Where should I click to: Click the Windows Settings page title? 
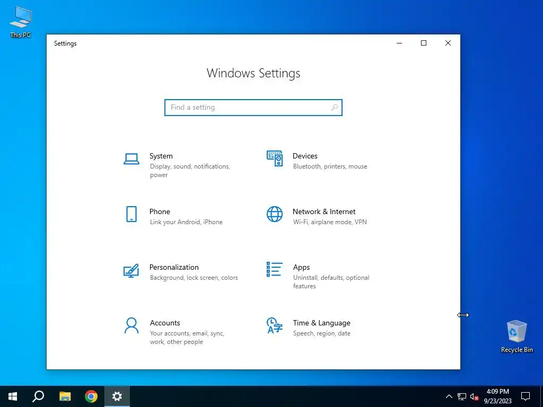[x=253, y=73]
